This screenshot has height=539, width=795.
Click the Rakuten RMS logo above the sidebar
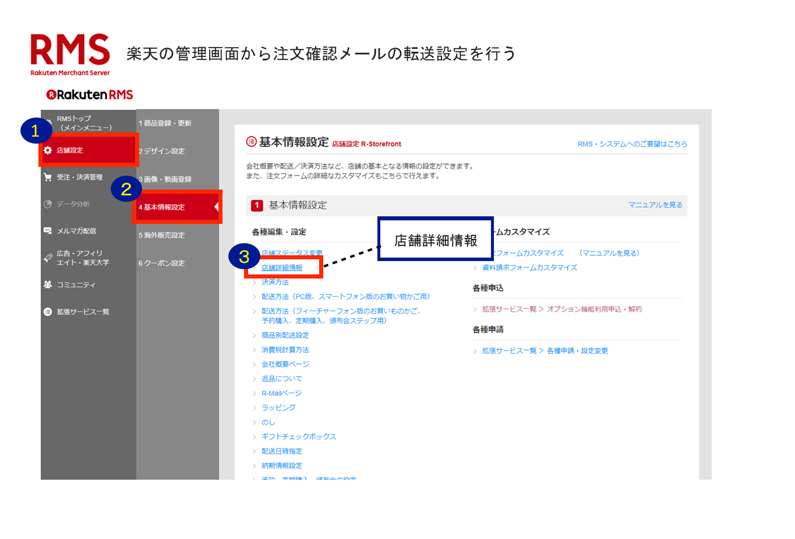(x=90, y=95)
